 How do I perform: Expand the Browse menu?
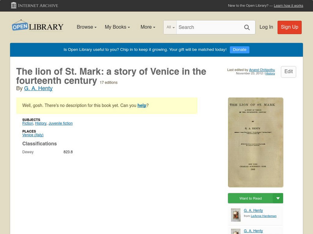tap(86, 27)
